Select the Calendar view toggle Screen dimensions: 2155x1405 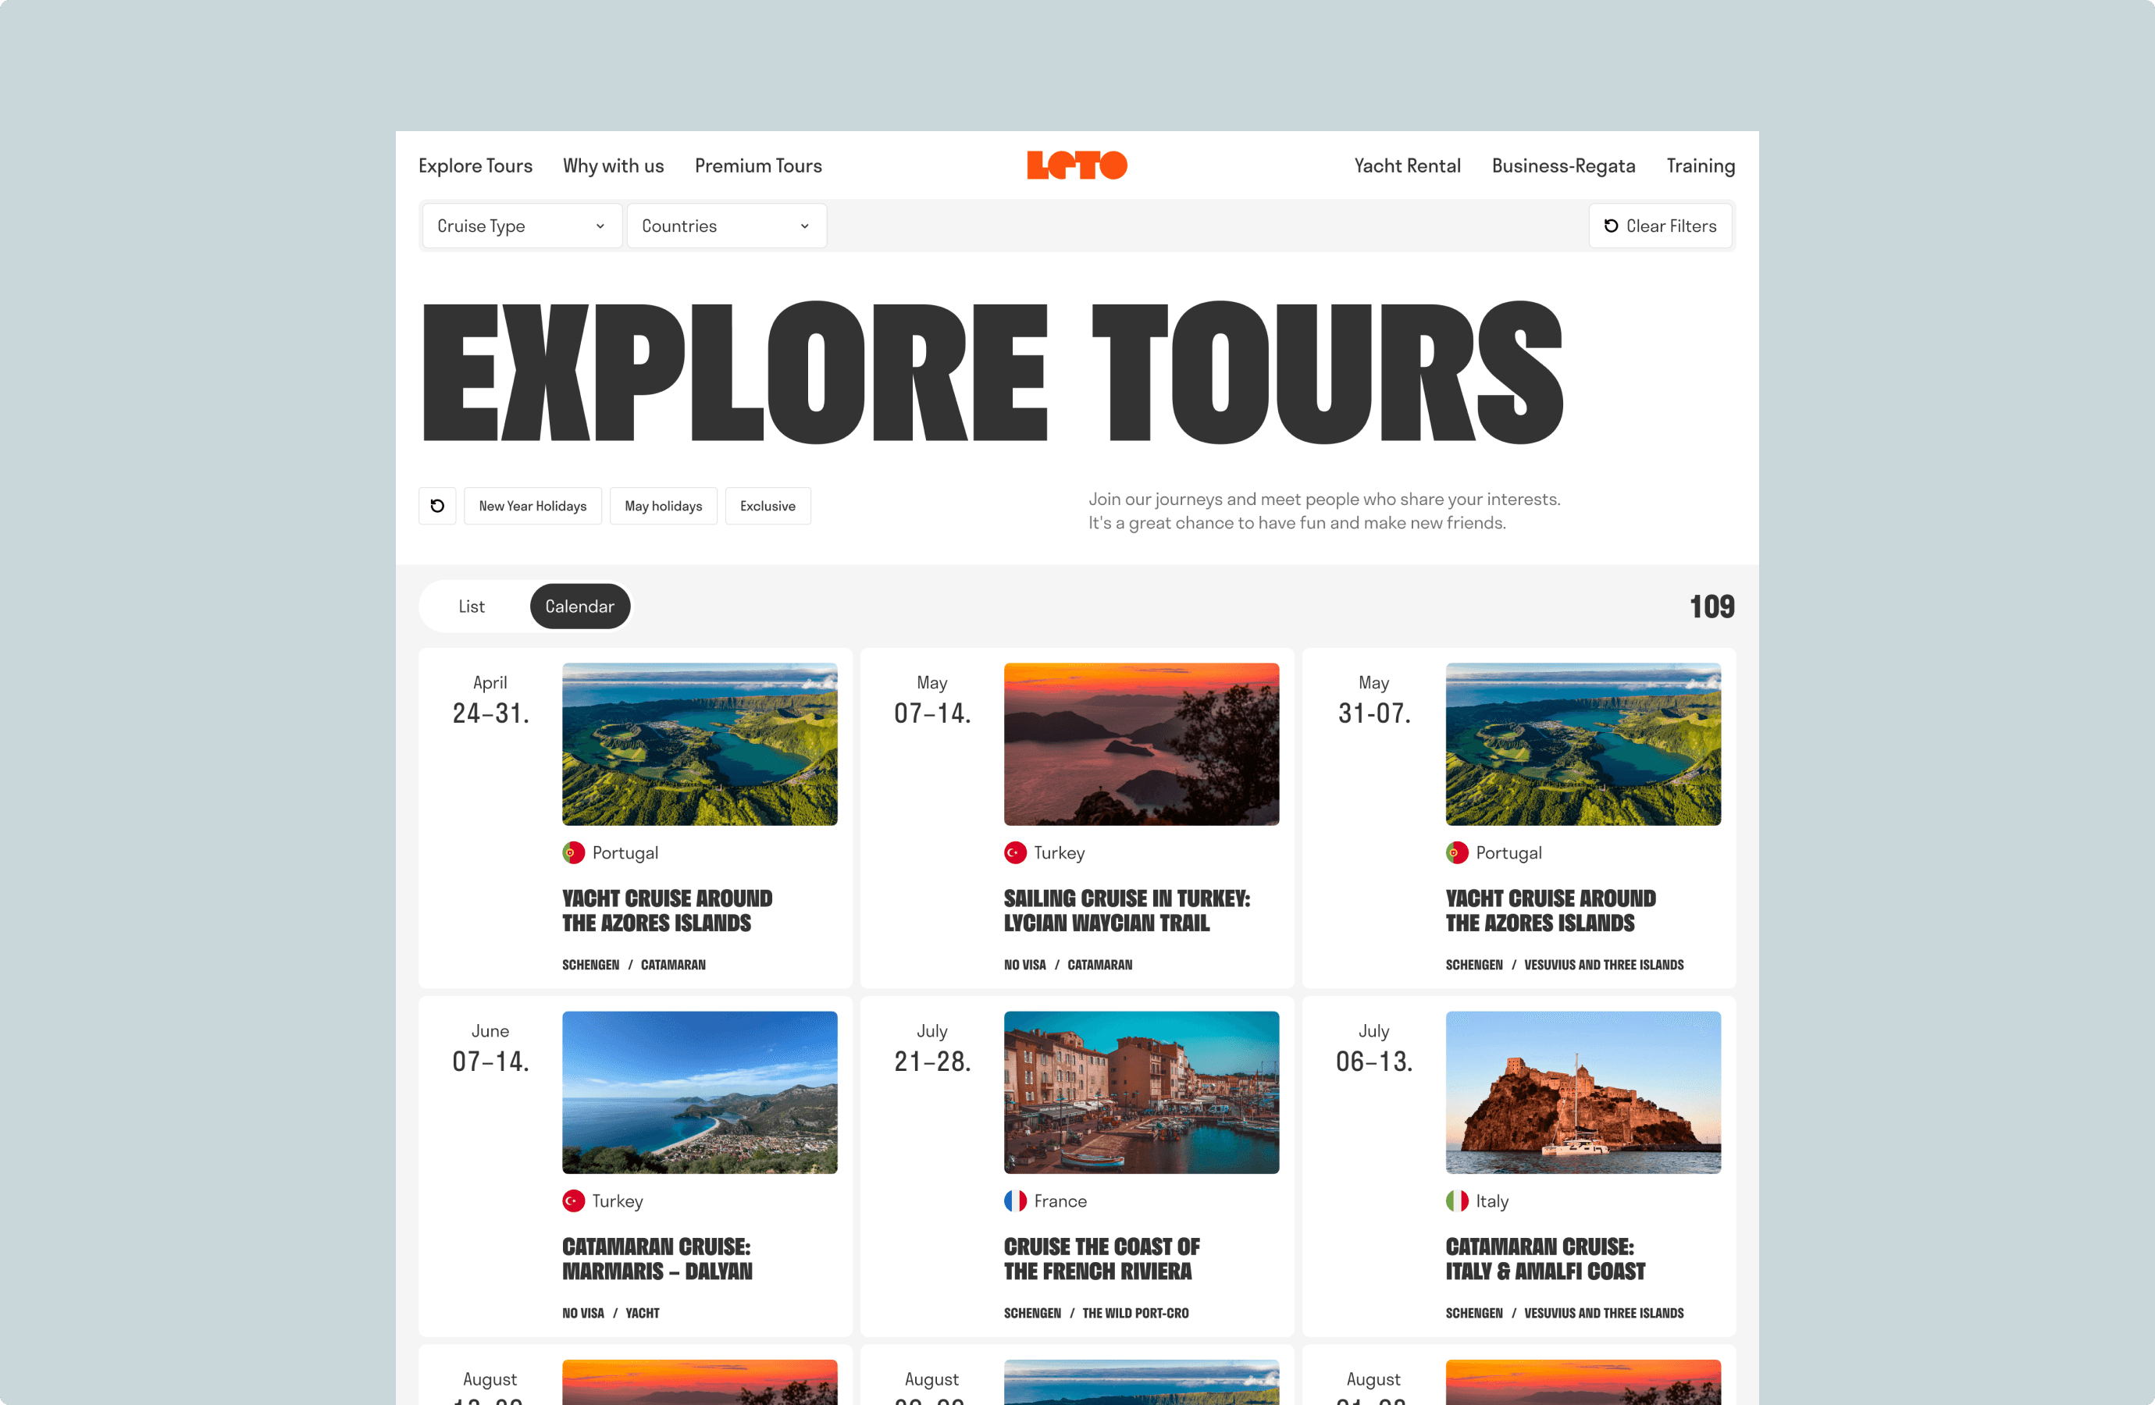[x=579, y=606]
